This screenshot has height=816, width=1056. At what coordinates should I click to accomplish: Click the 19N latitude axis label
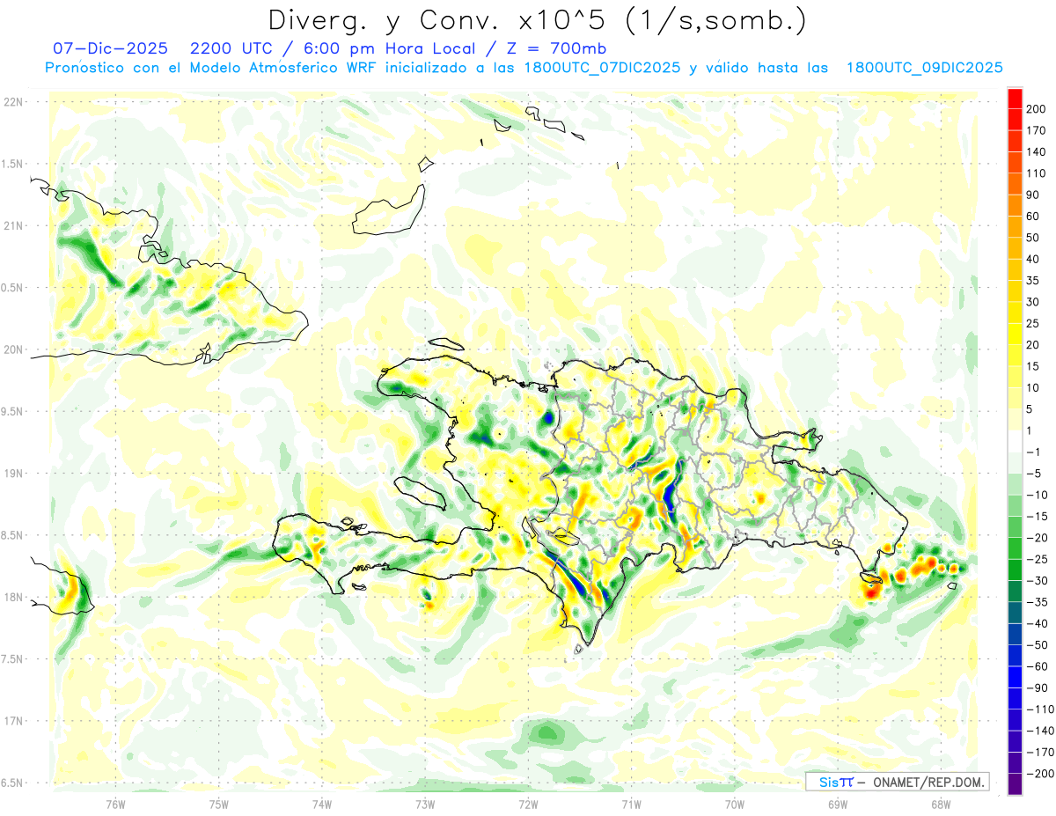pyautogui.click(x=13, y=474)
